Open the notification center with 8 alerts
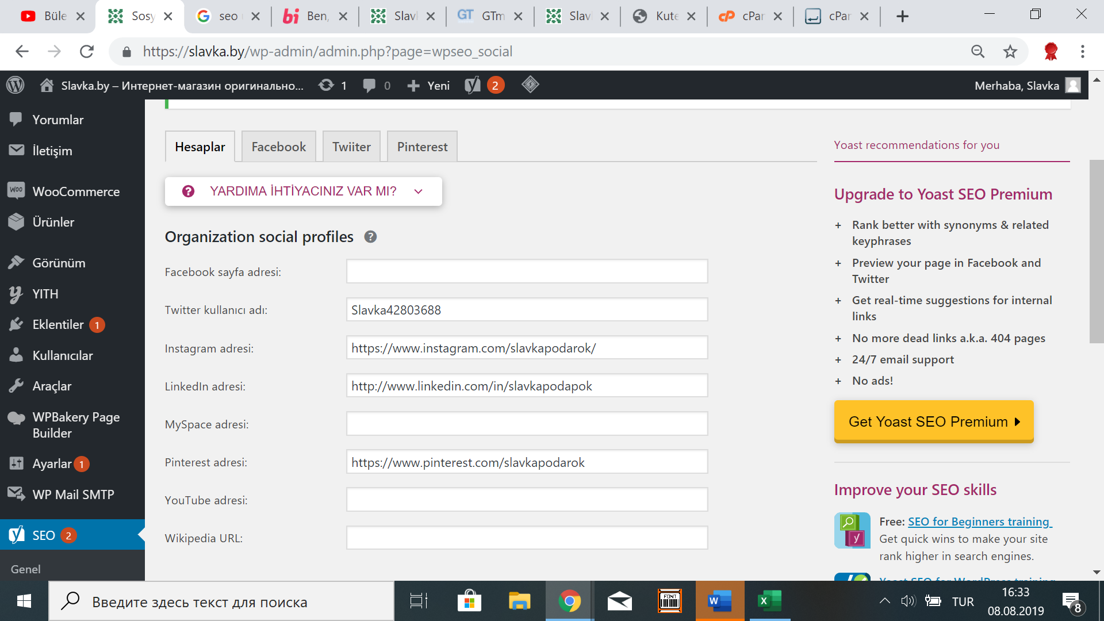The height and width of the screenshot is (621, 1104). (1072, 603)
